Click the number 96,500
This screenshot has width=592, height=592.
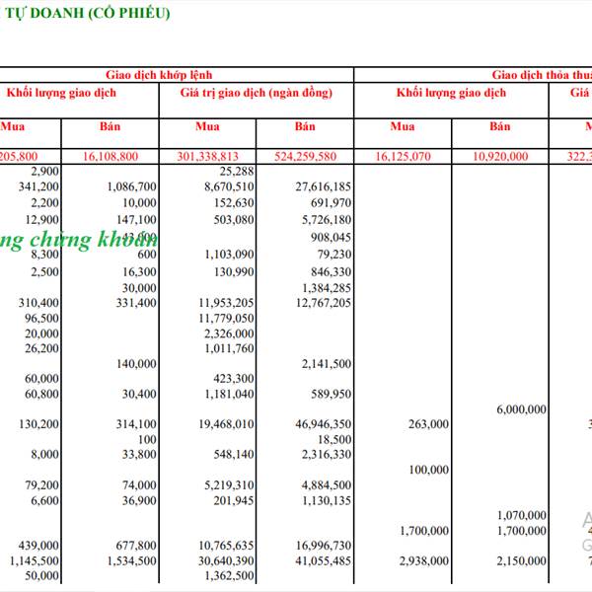(41, 319)
